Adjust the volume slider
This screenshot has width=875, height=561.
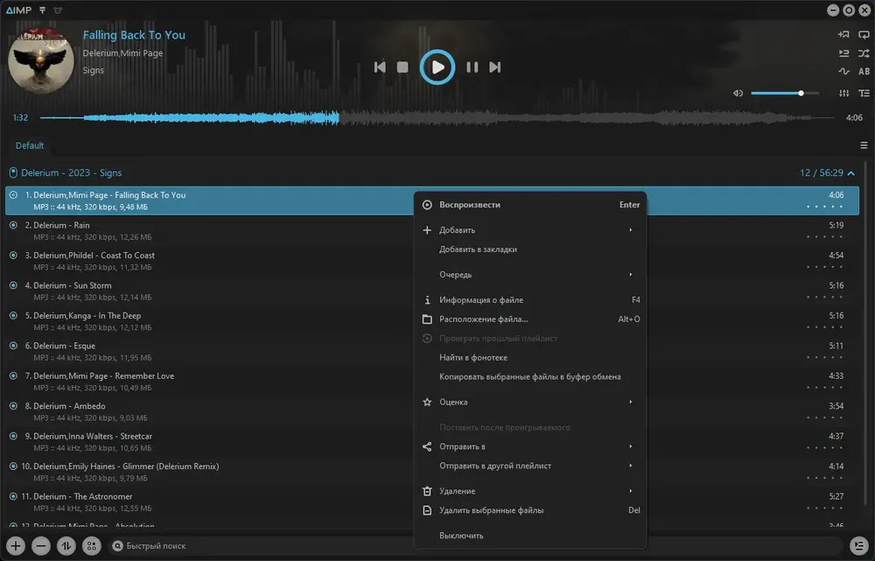click(x=785, y=94)
